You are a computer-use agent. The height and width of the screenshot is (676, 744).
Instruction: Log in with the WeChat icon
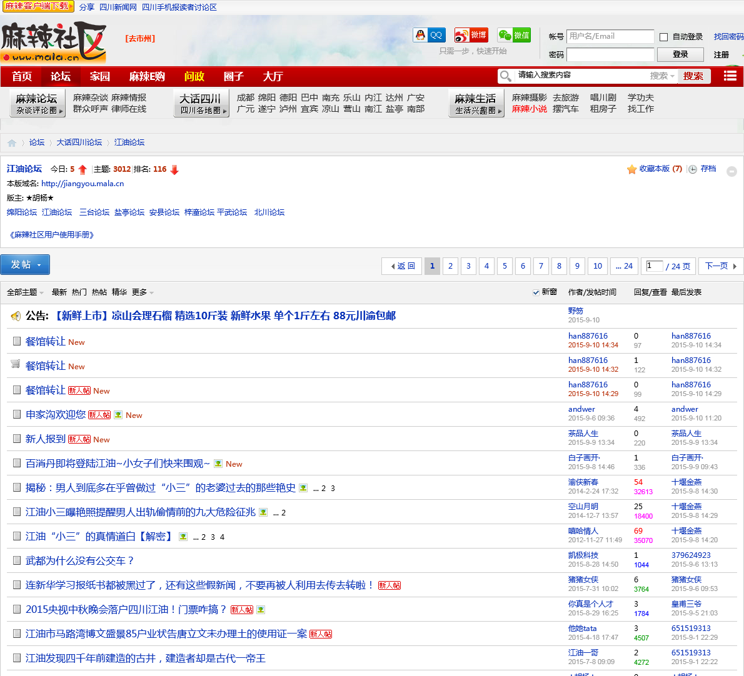[x=514, y=35]
